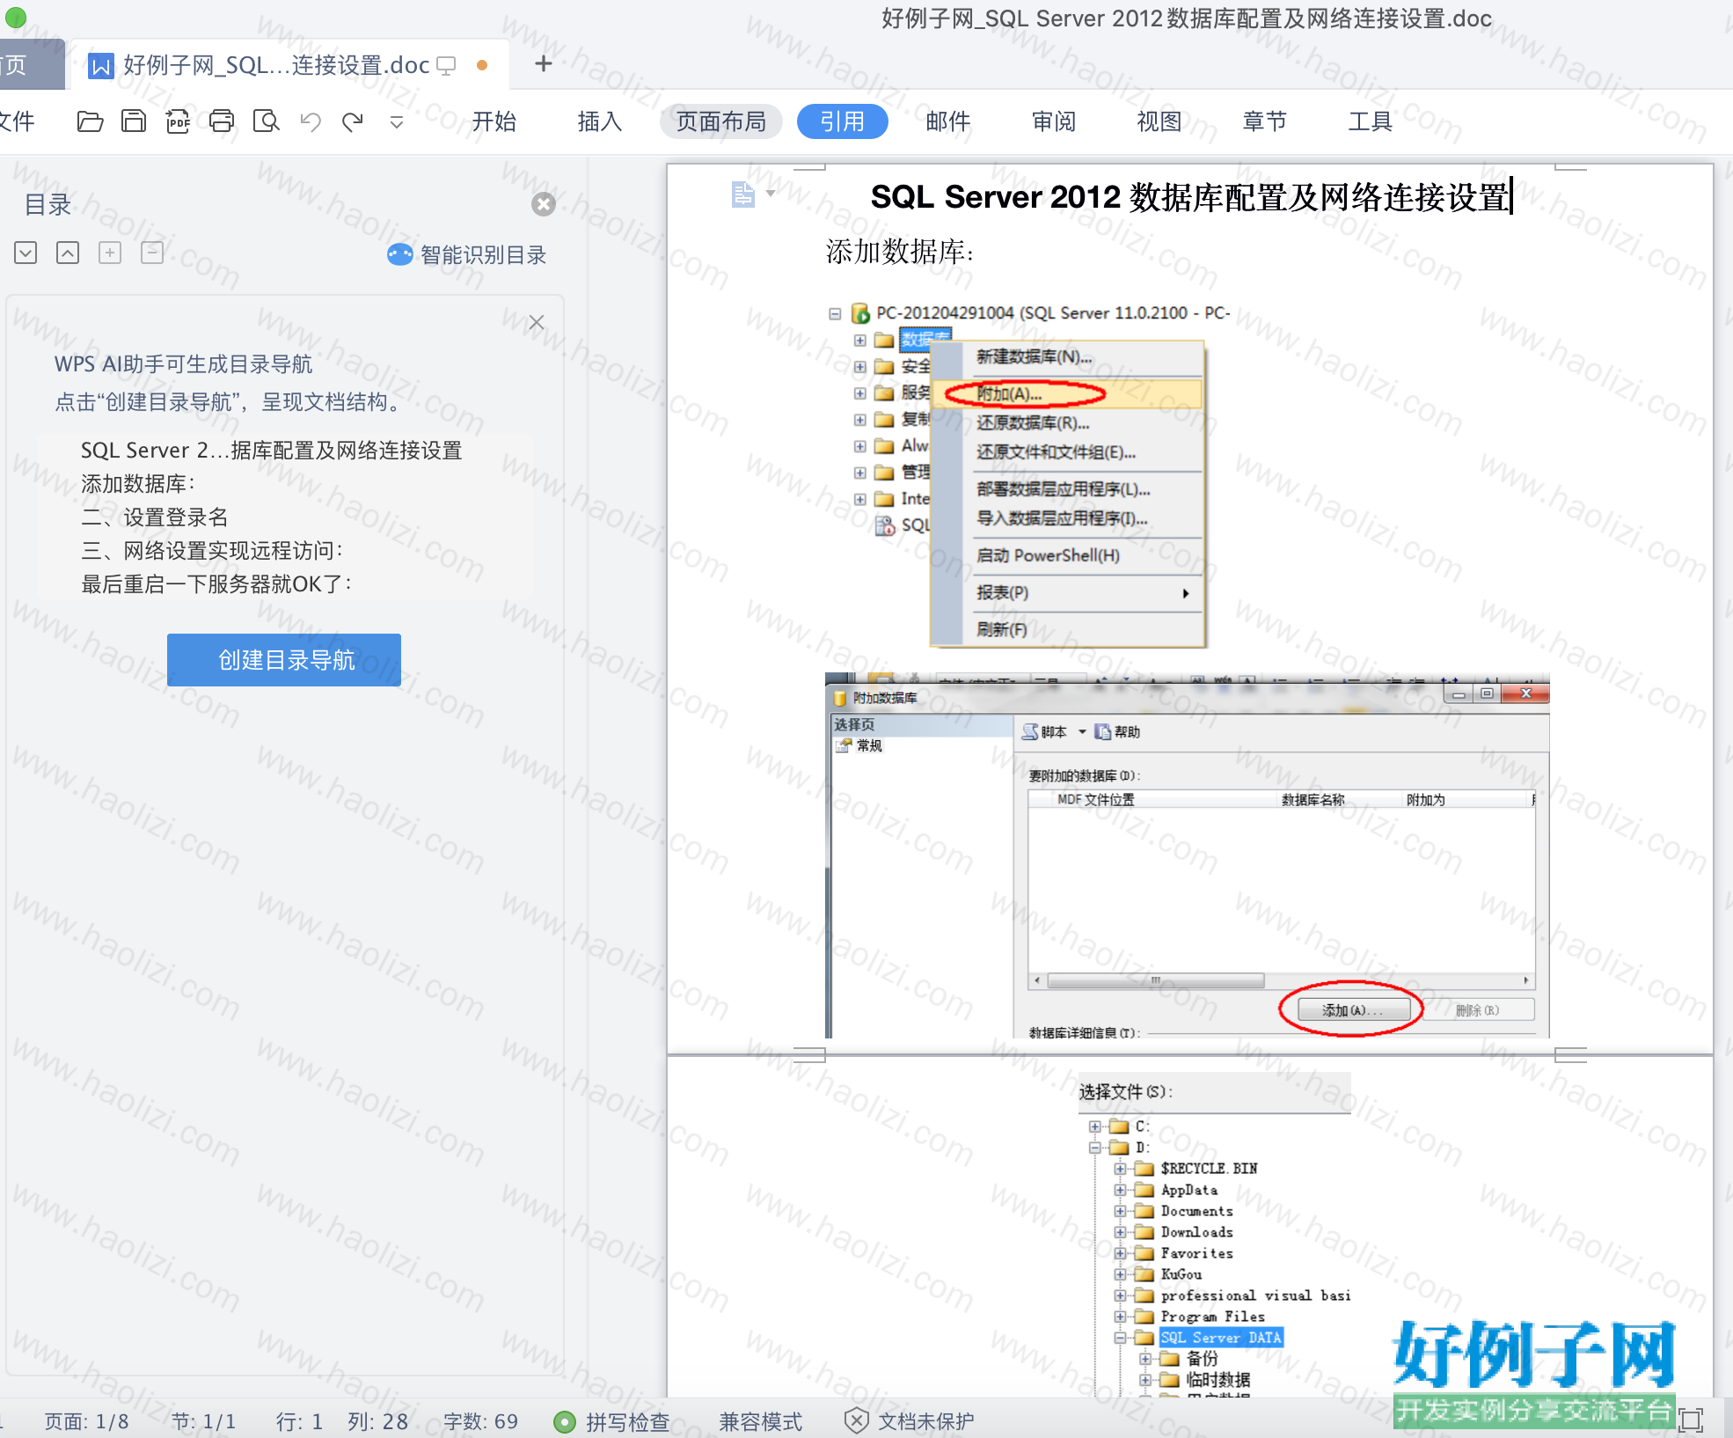Screen dimensions: 1733x1438
Task: Click fullscreen icon at bottom right
Action: tap(1691, 1420)
